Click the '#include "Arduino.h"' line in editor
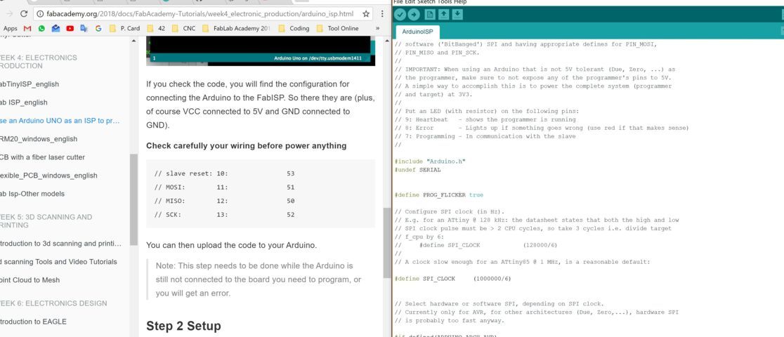Screen dimensions: 784x337 [x=431, y=161]
